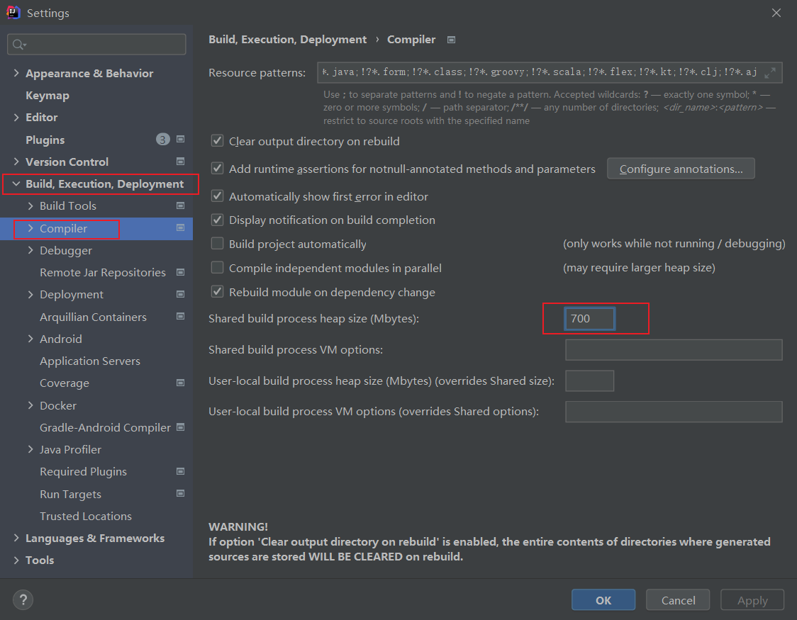
Task: Click the project settings icon beside Plugins
Action: [180, 140]
